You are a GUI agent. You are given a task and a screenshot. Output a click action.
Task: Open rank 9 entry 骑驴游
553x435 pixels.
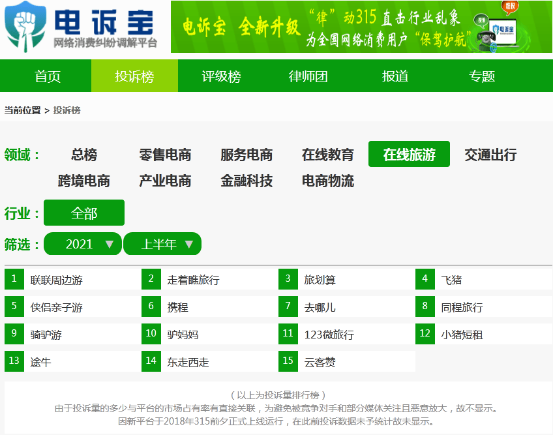point(73,334)
